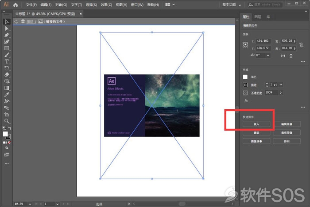Image resolution: width=310 pixels, height=207 pixels.
Task: Click the 图层 1 breadcrumb link
Action: [31, 22]
